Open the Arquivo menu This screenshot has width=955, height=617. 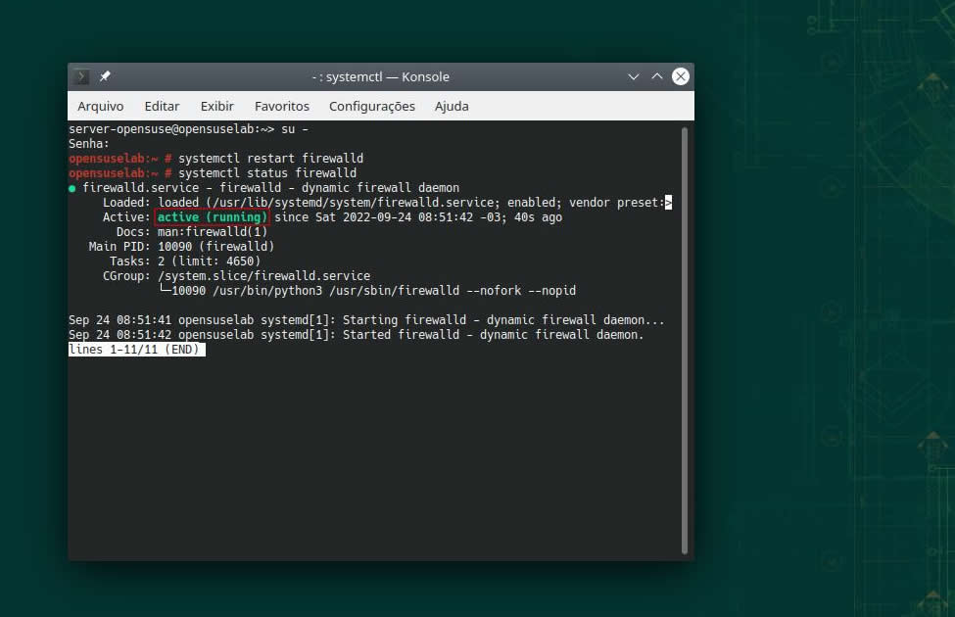[x=101, y=106]
